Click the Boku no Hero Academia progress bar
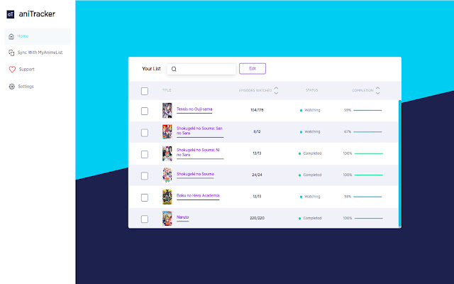The image size is (454, 284). pyautogui.click(x=367, y=197)
